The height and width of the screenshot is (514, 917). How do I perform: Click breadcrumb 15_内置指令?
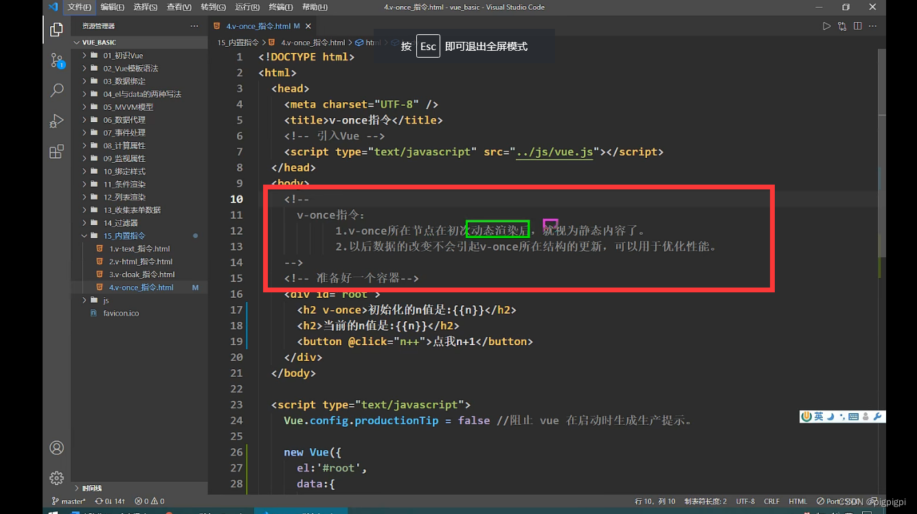point(238,43)
